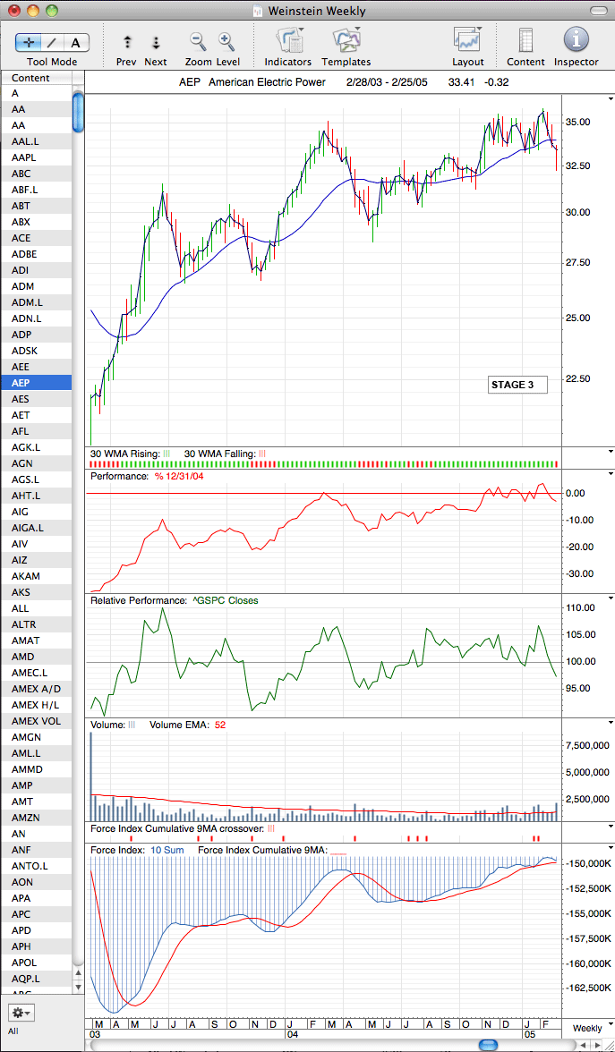Open the Performance pane menu triangle

(611, 474)
